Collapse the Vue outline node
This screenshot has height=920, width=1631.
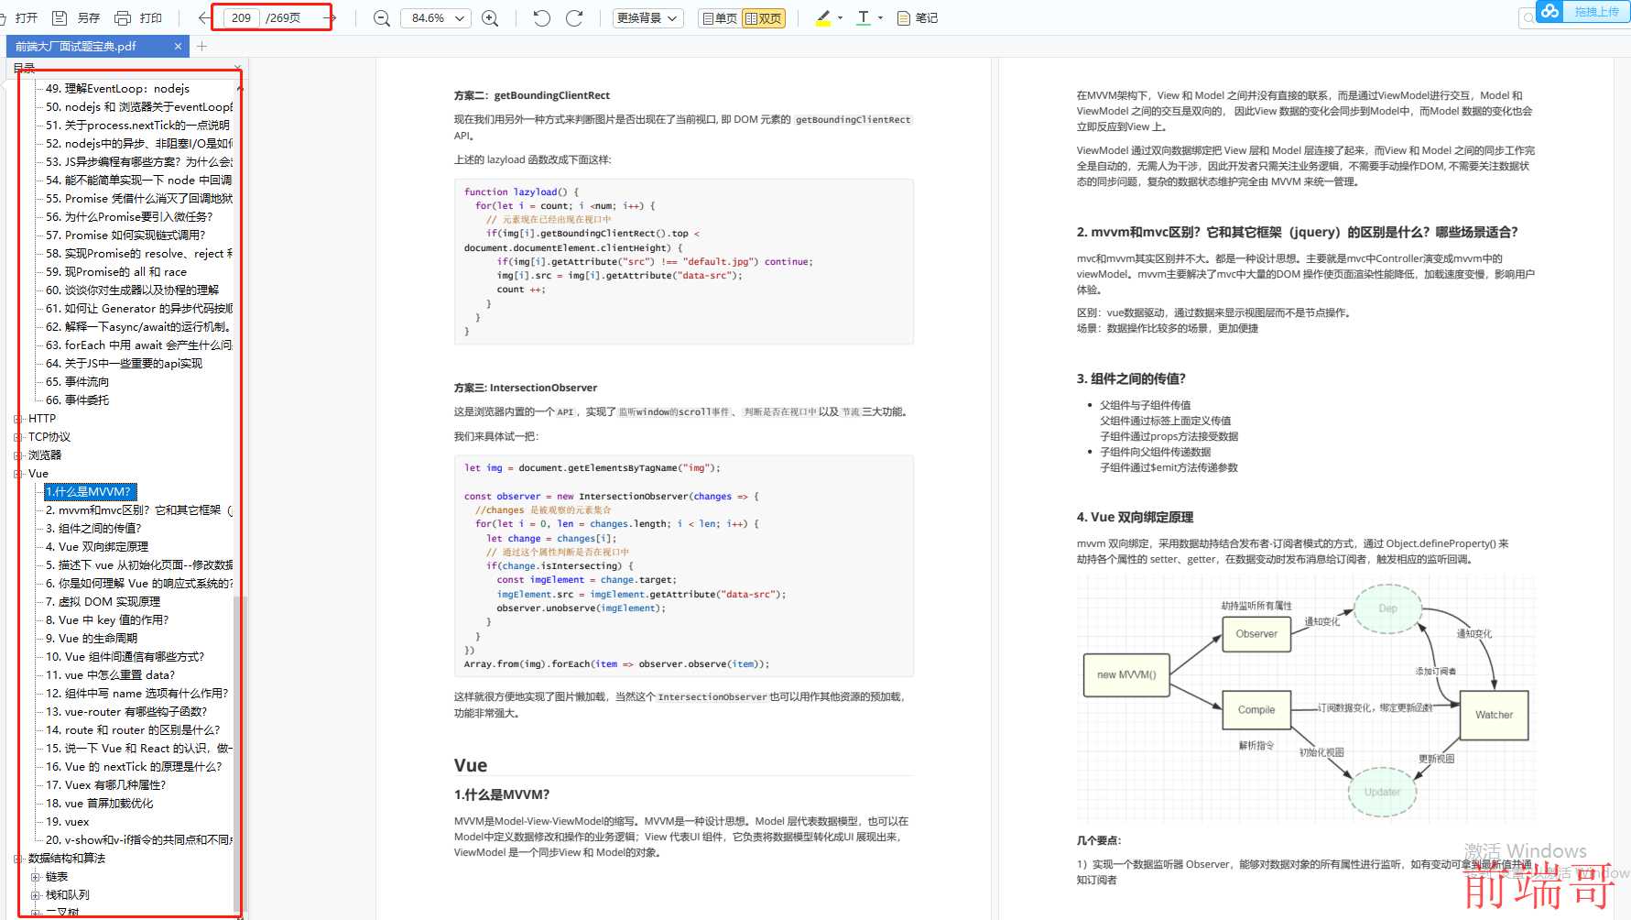click(x=18, y=474)
